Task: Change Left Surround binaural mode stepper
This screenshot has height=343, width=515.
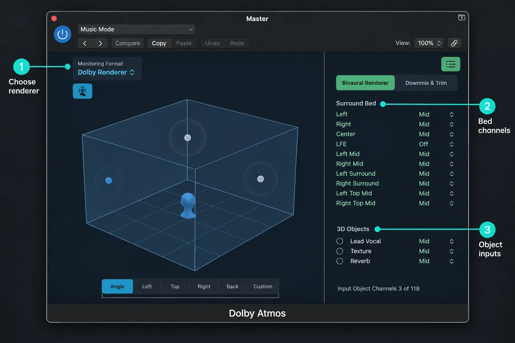Action: (x=452, y=174)
